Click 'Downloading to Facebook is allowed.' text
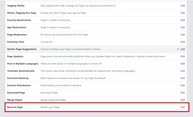The height and width of the screenshot is (117, 193). pyautogui.click(x=61, y=85)
